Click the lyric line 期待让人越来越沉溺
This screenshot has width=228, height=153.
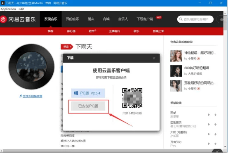pos(73,141)
